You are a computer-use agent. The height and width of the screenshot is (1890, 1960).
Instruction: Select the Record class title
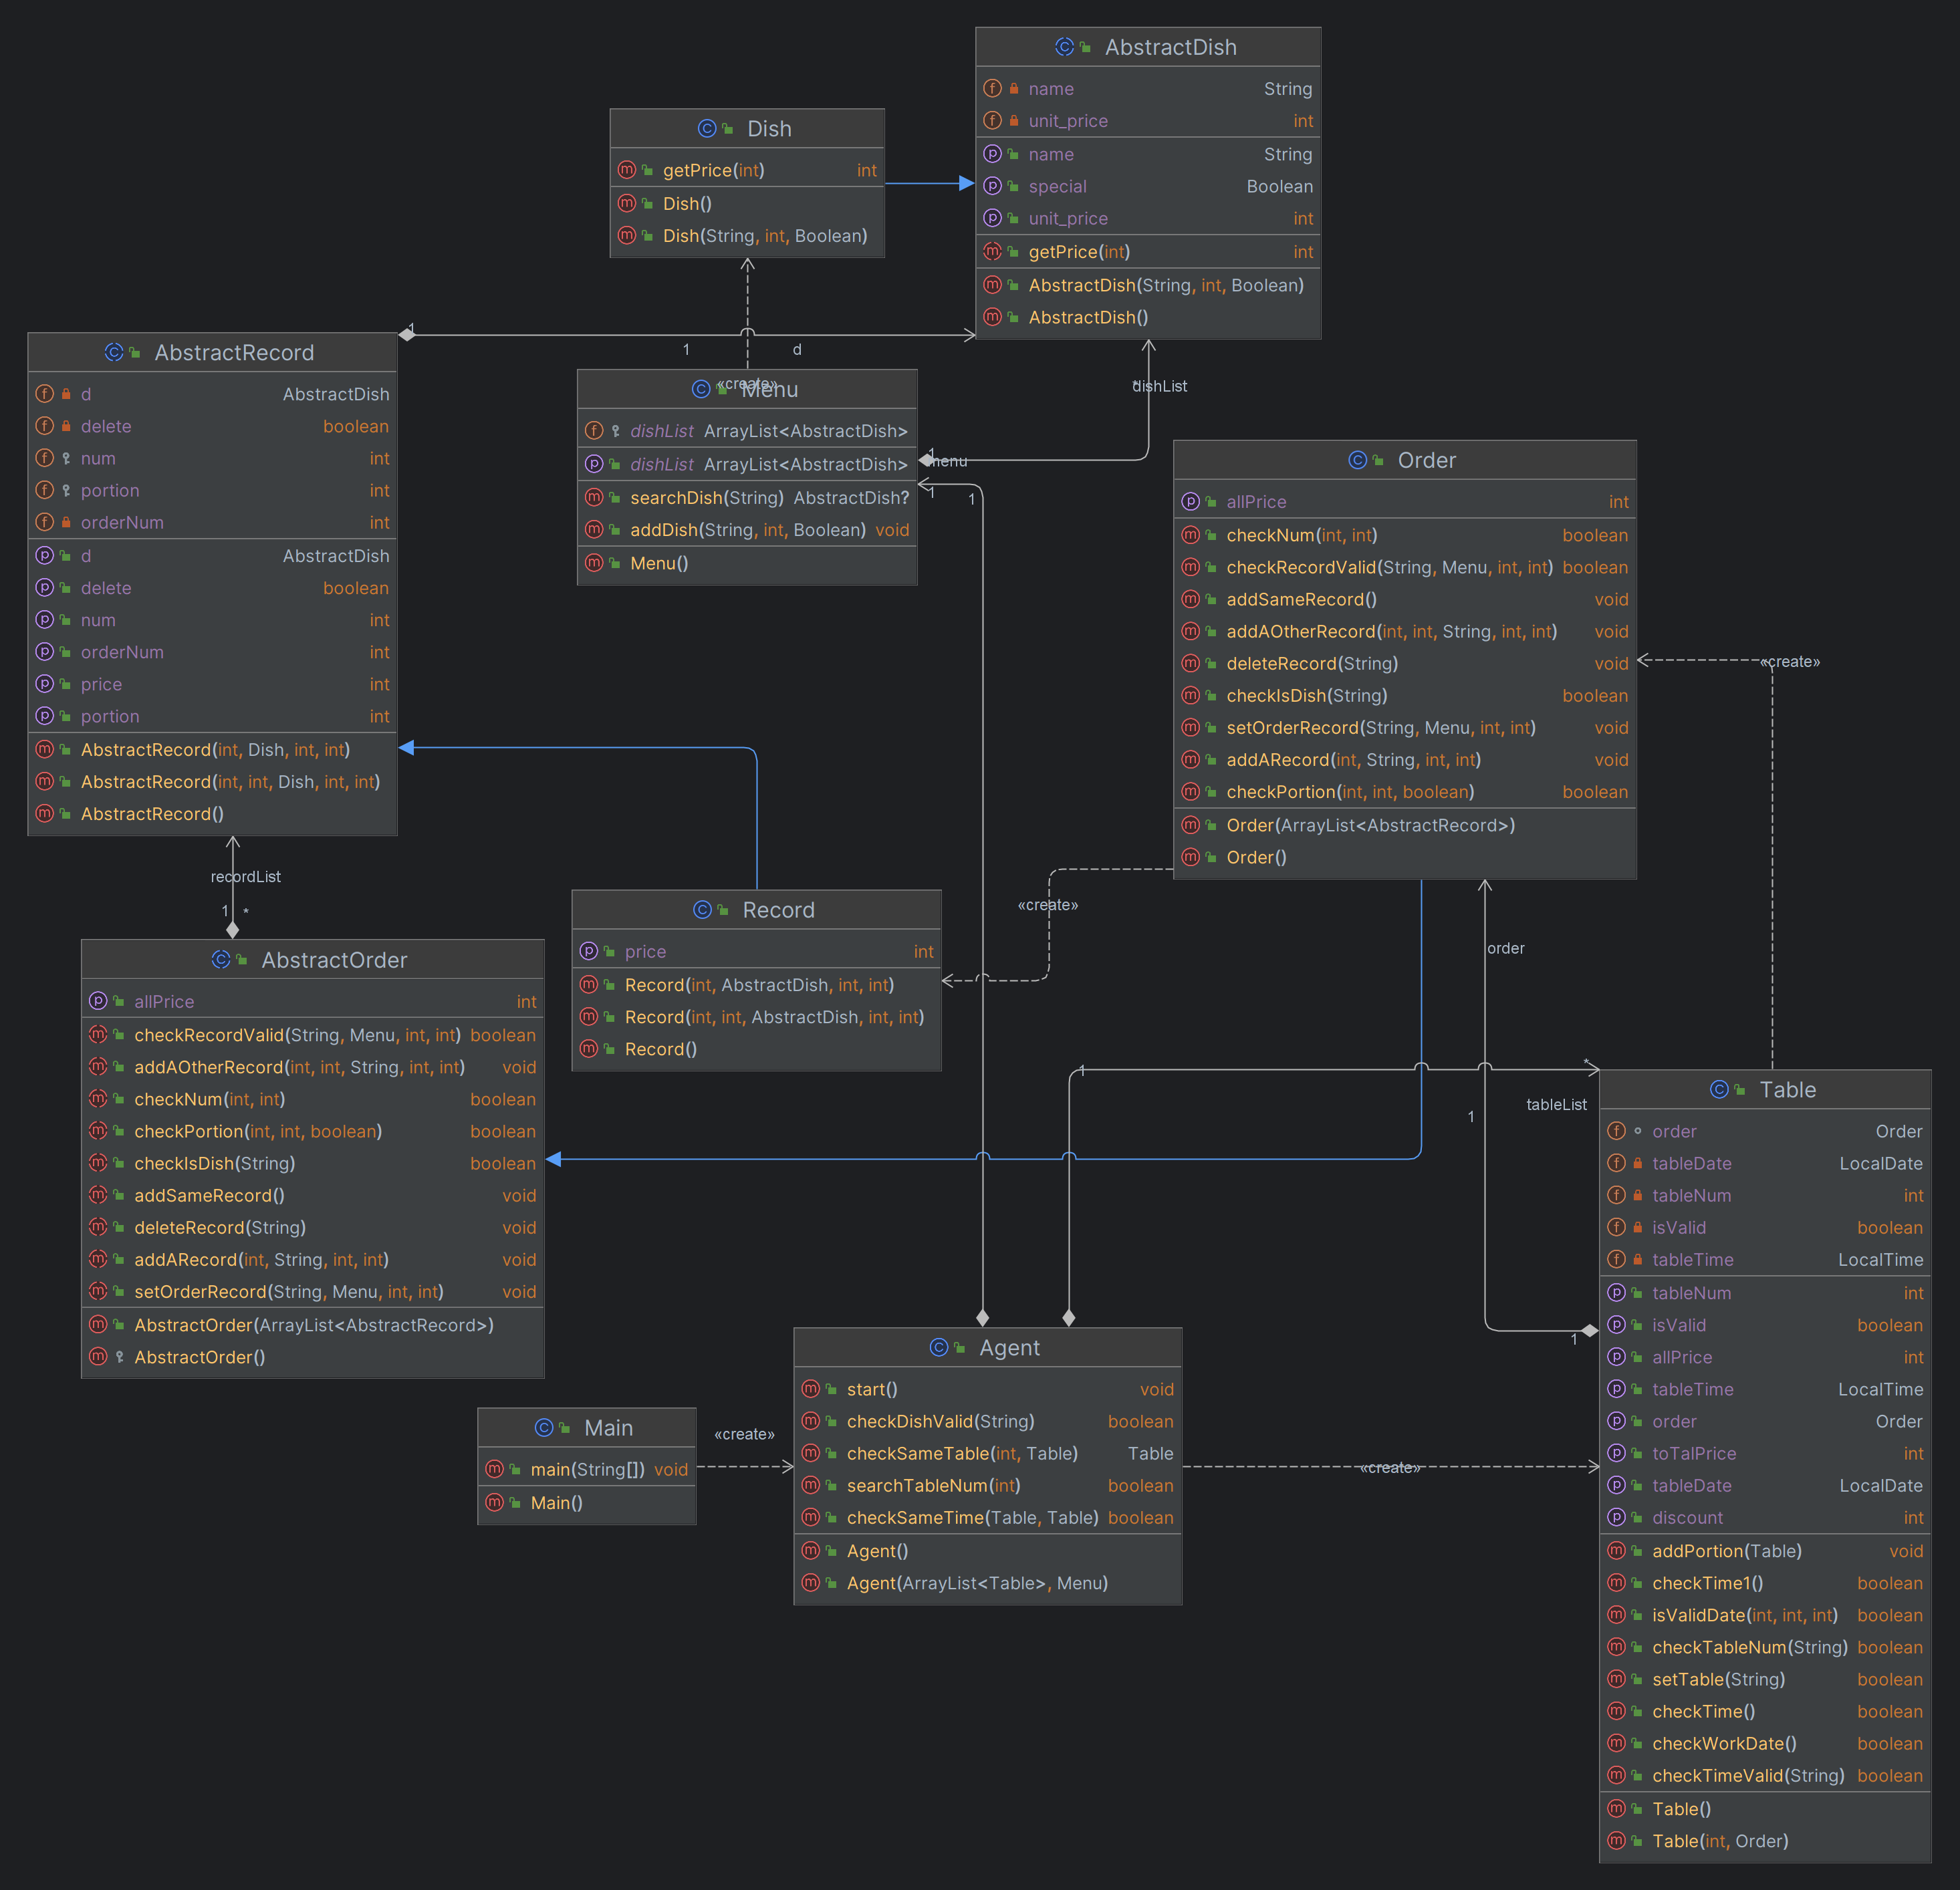coord(778,910)
